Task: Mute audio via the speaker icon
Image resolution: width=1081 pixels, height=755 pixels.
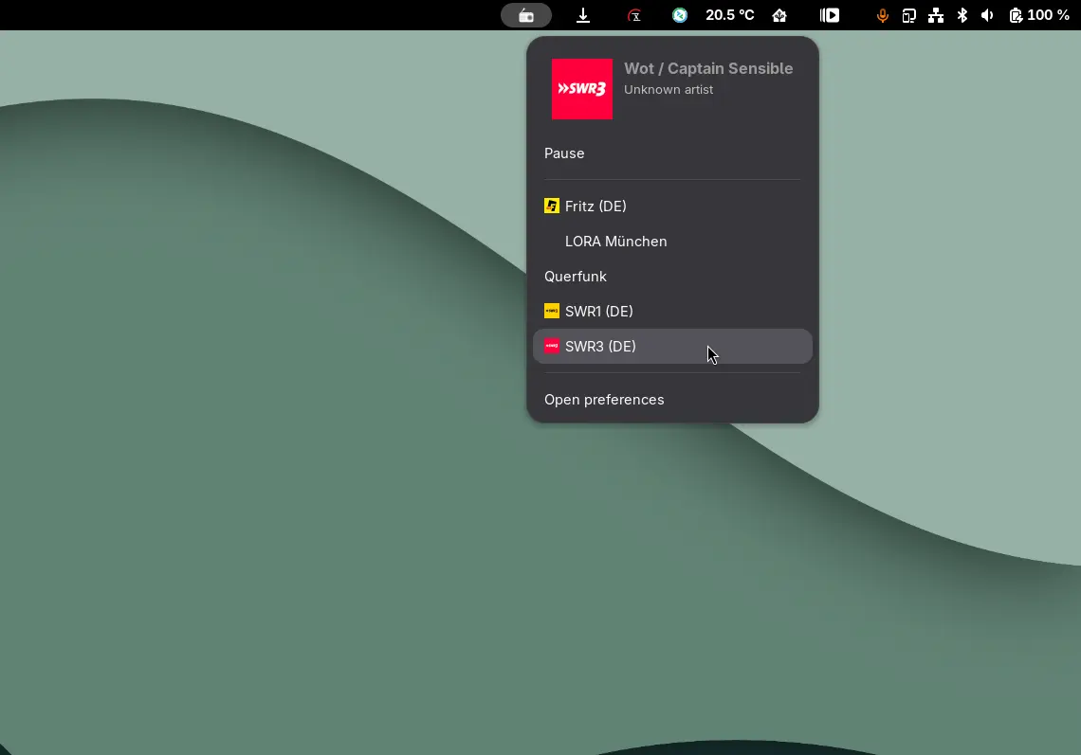Action: (x=987, y=14)
